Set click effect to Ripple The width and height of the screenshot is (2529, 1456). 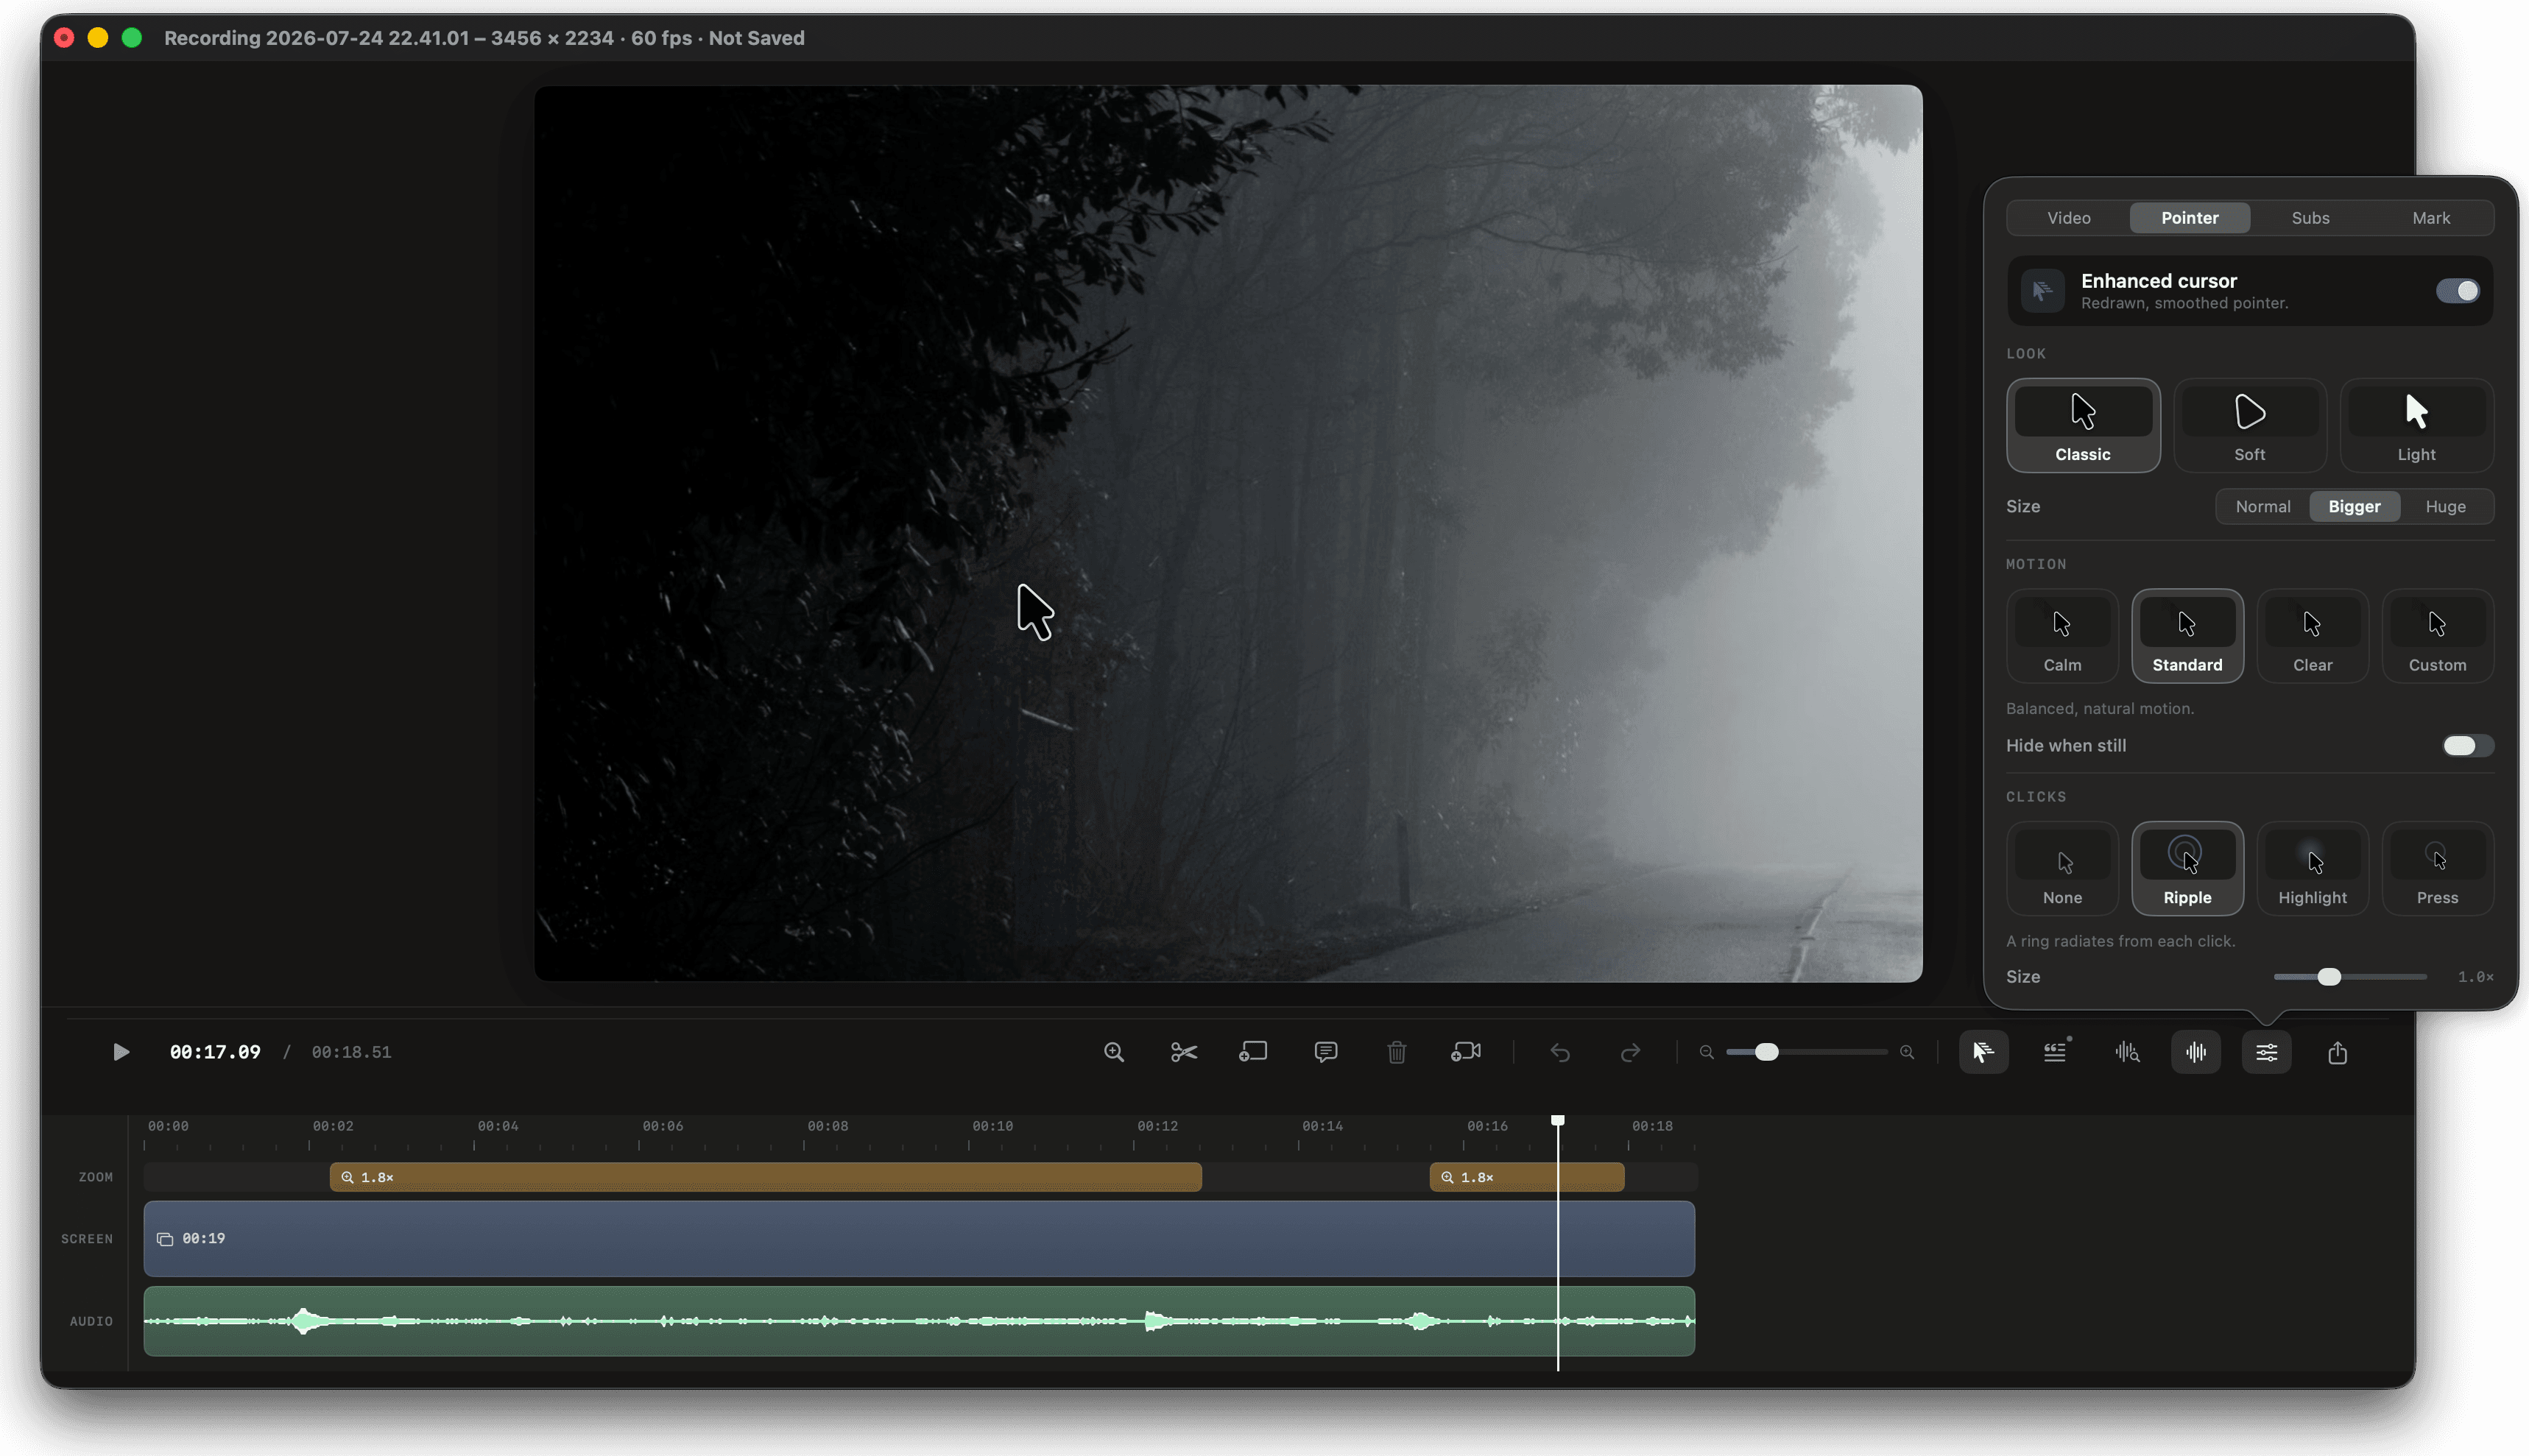pos(2187,869)
